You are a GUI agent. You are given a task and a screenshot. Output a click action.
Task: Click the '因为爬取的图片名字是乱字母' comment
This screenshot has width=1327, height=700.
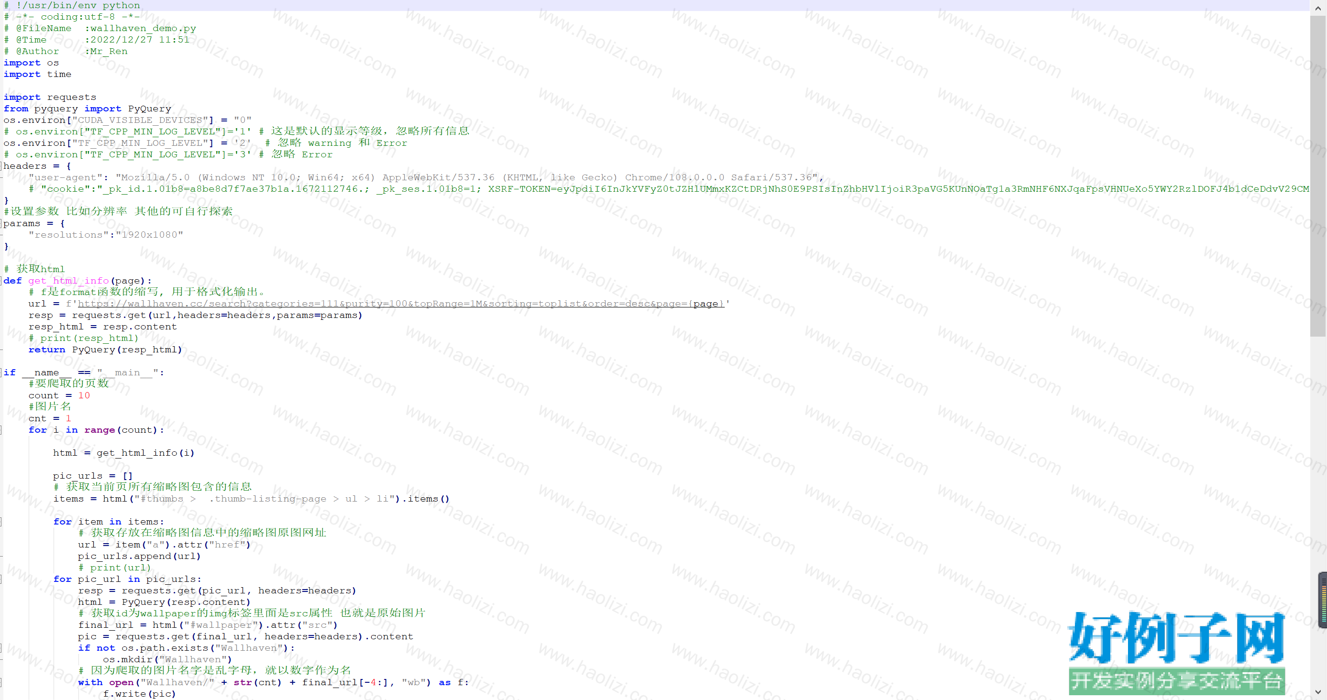point(215,671)
